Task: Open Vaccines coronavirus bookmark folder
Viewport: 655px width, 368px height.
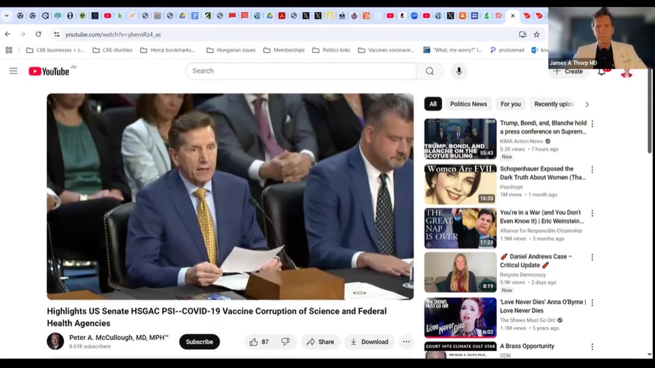Action: [386, 50]
